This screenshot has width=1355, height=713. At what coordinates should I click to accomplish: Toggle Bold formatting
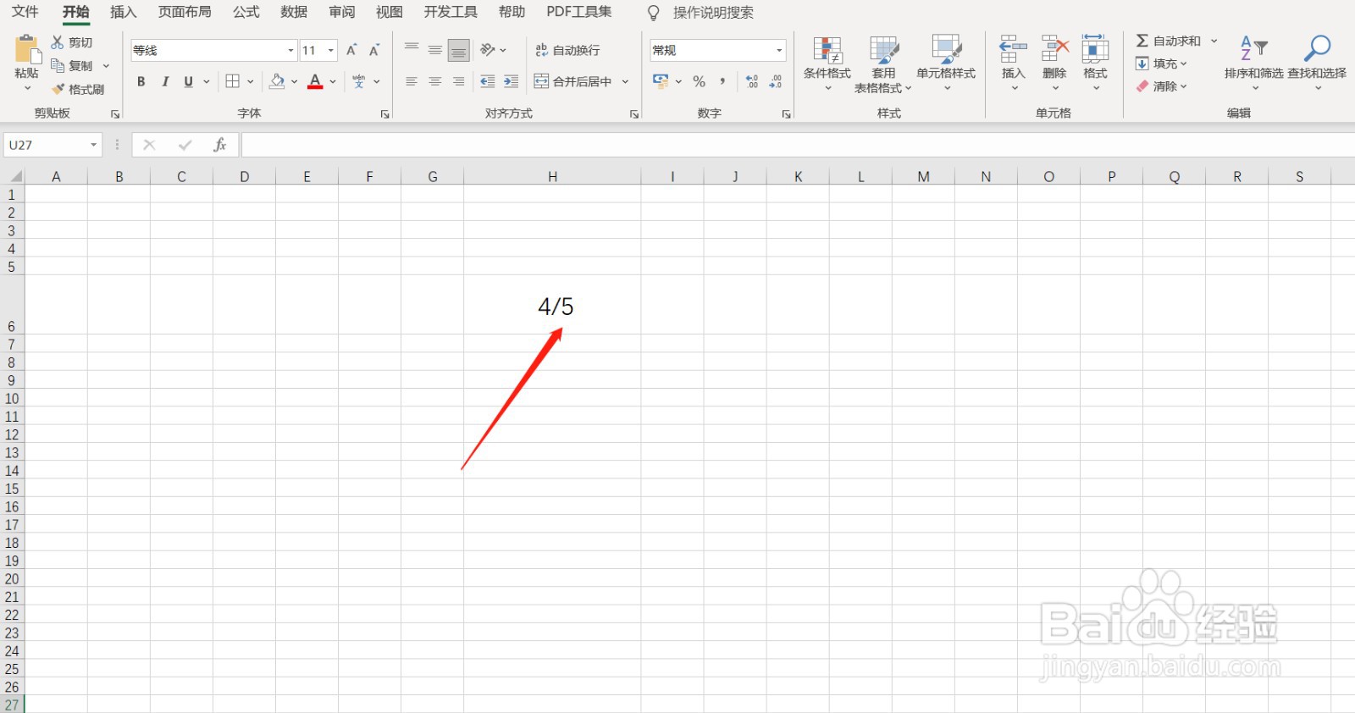point(141,81)
